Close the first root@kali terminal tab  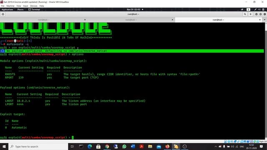(x=85, y=20)
